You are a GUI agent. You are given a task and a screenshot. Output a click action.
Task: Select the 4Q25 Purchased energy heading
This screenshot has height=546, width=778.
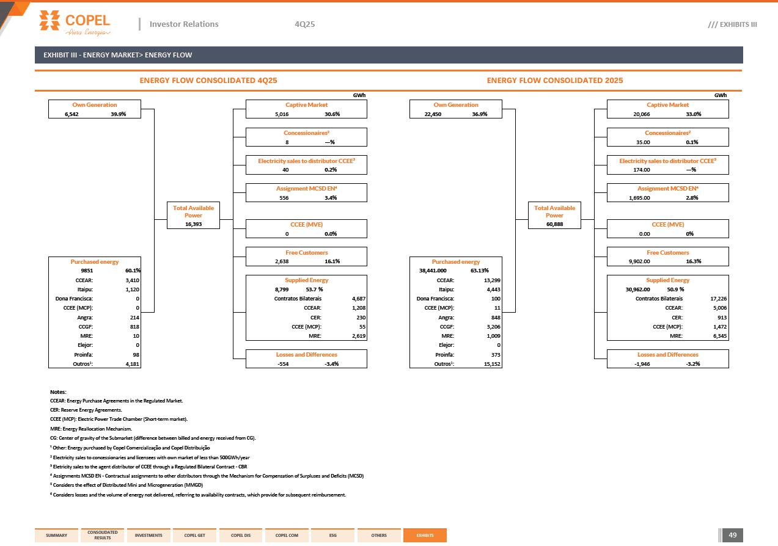tap(95, 261)
